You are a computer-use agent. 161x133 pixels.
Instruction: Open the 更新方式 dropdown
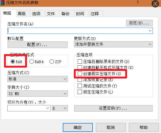113,44
